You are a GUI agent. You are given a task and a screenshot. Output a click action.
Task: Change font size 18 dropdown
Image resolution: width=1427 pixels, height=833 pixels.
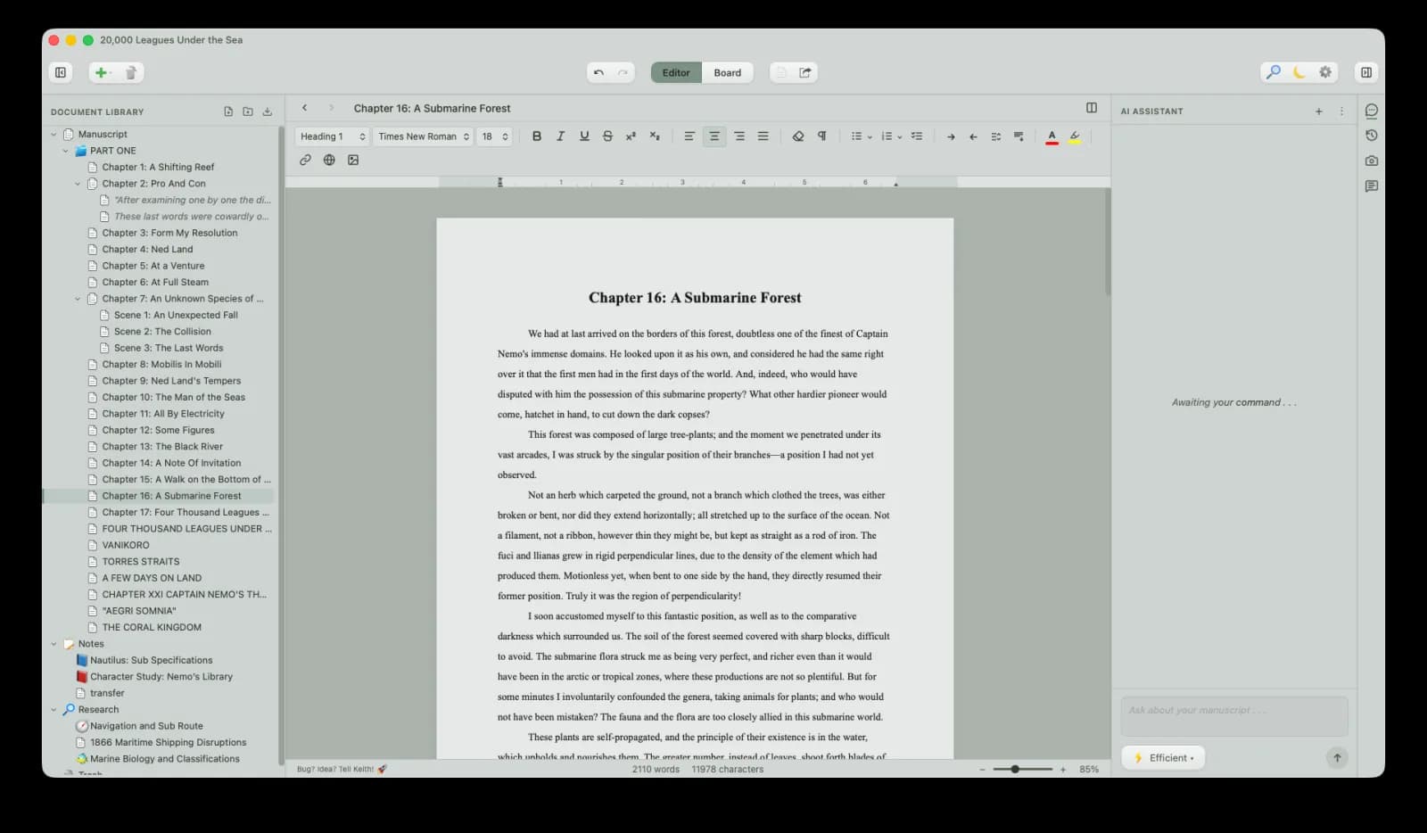494,136
